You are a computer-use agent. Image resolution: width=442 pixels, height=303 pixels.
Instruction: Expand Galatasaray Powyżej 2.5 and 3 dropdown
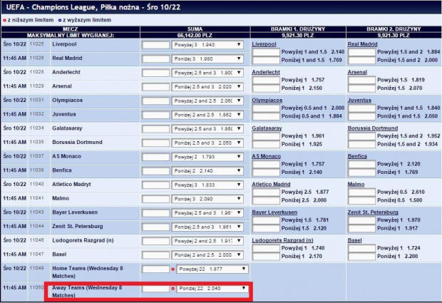tap(207, 129)
